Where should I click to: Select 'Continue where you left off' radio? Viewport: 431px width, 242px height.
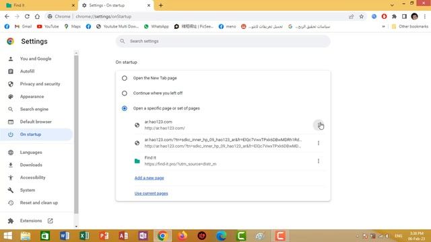coord(124,93)
